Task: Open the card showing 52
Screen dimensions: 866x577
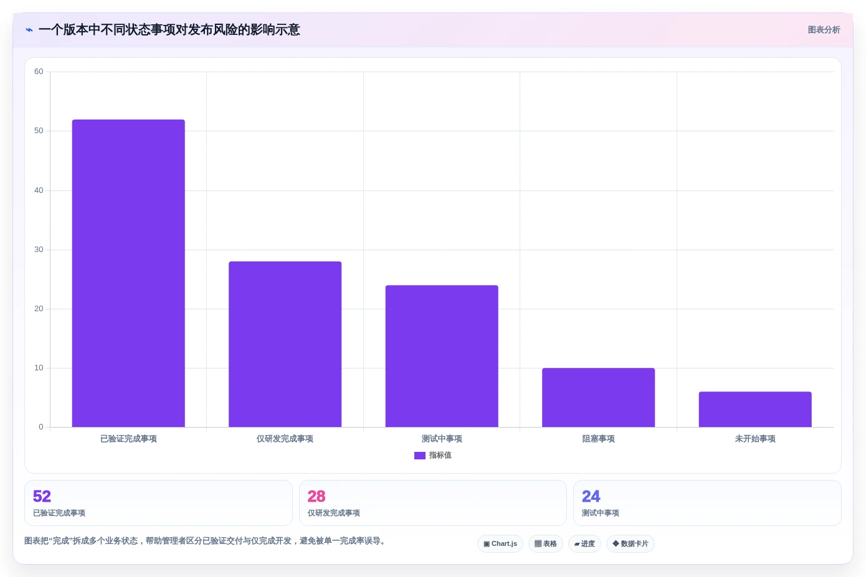Action: [x=158, y=503]
